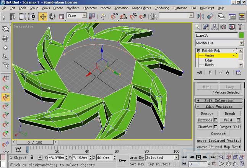Choose Rectangular Selection Region tool
The width and height of the screenshot is (247, 168).
tap(22, 16)
